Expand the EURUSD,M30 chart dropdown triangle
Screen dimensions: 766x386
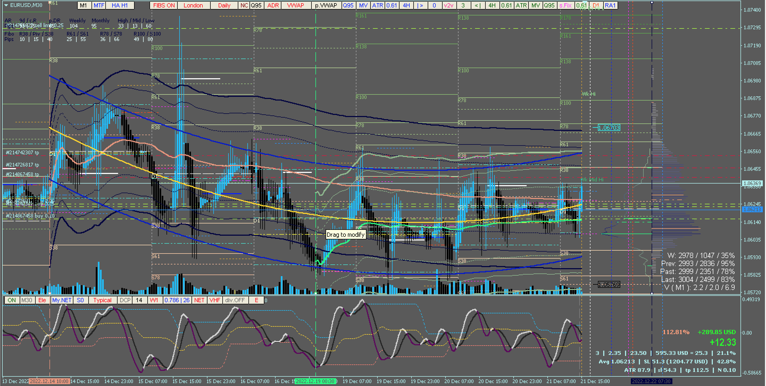[x=6, y=5]
